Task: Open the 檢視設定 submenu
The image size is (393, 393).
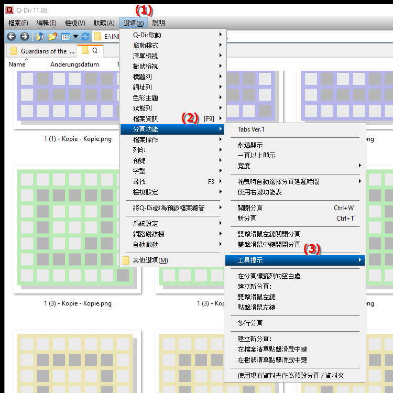Action: 173,192
